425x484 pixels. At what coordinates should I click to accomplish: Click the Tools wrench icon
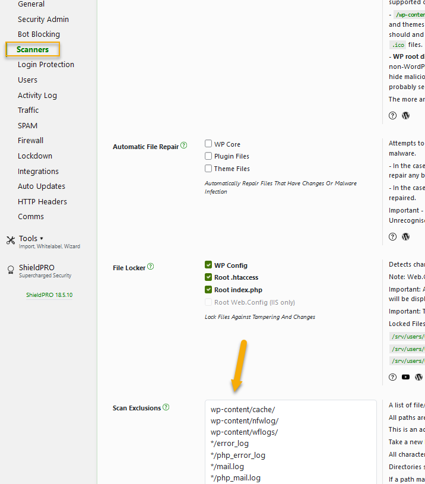coord(11,240)
